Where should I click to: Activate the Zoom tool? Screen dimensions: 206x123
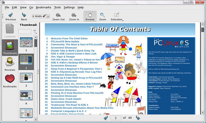[x=103, y=16]
